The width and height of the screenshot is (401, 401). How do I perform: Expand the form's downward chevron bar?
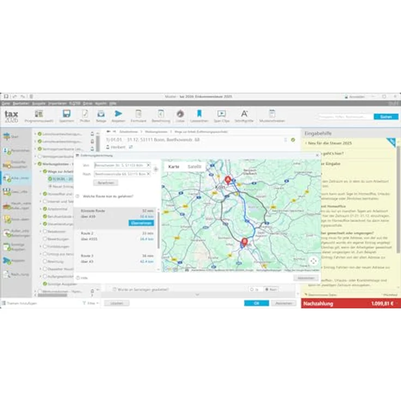pos(197,295)
